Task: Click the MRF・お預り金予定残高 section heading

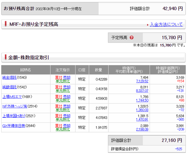Action: tap(34, 24)
